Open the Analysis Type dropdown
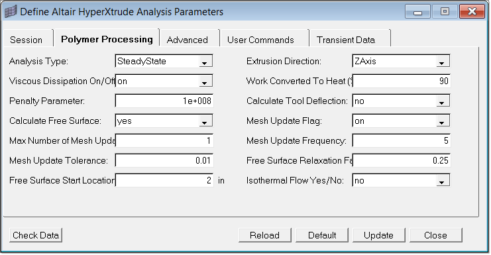491x255 pixels. 164,61
